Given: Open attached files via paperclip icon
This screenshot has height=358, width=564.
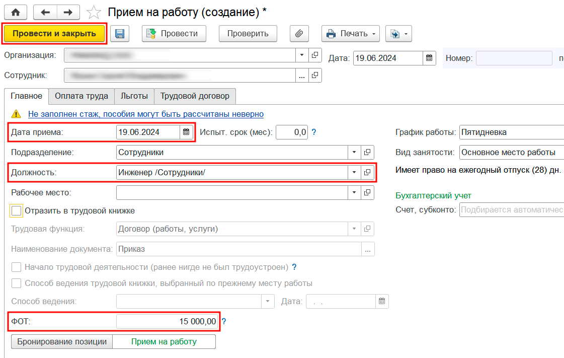Looking at the screenshot, I should pyautogui.click(x=299, y=34).
